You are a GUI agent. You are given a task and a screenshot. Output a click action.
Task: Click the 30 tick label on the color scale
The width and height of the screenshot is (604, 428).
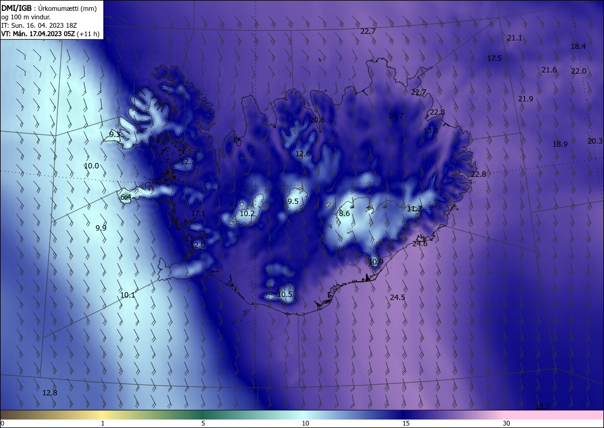(507, 424)
